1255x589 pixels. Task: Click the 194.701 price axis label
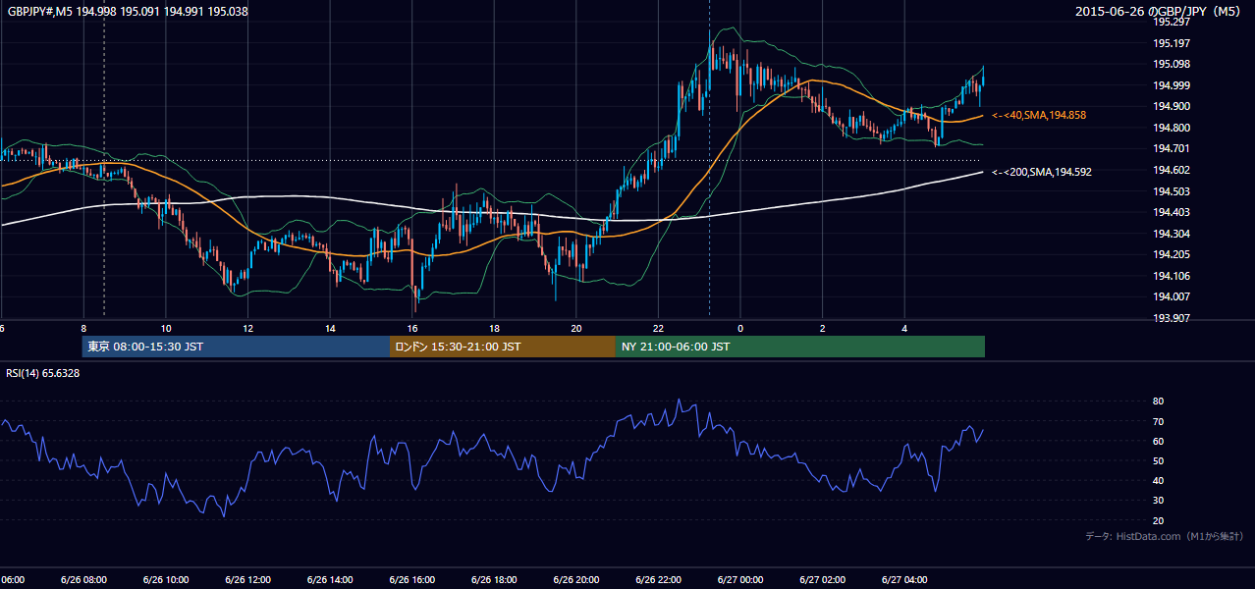coord(1172,148)
